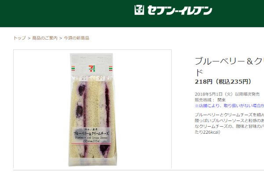The height and width of the screenshot is (176, 264).
Task: Click the right striped tag on the package
Action: tap(110, 68)
